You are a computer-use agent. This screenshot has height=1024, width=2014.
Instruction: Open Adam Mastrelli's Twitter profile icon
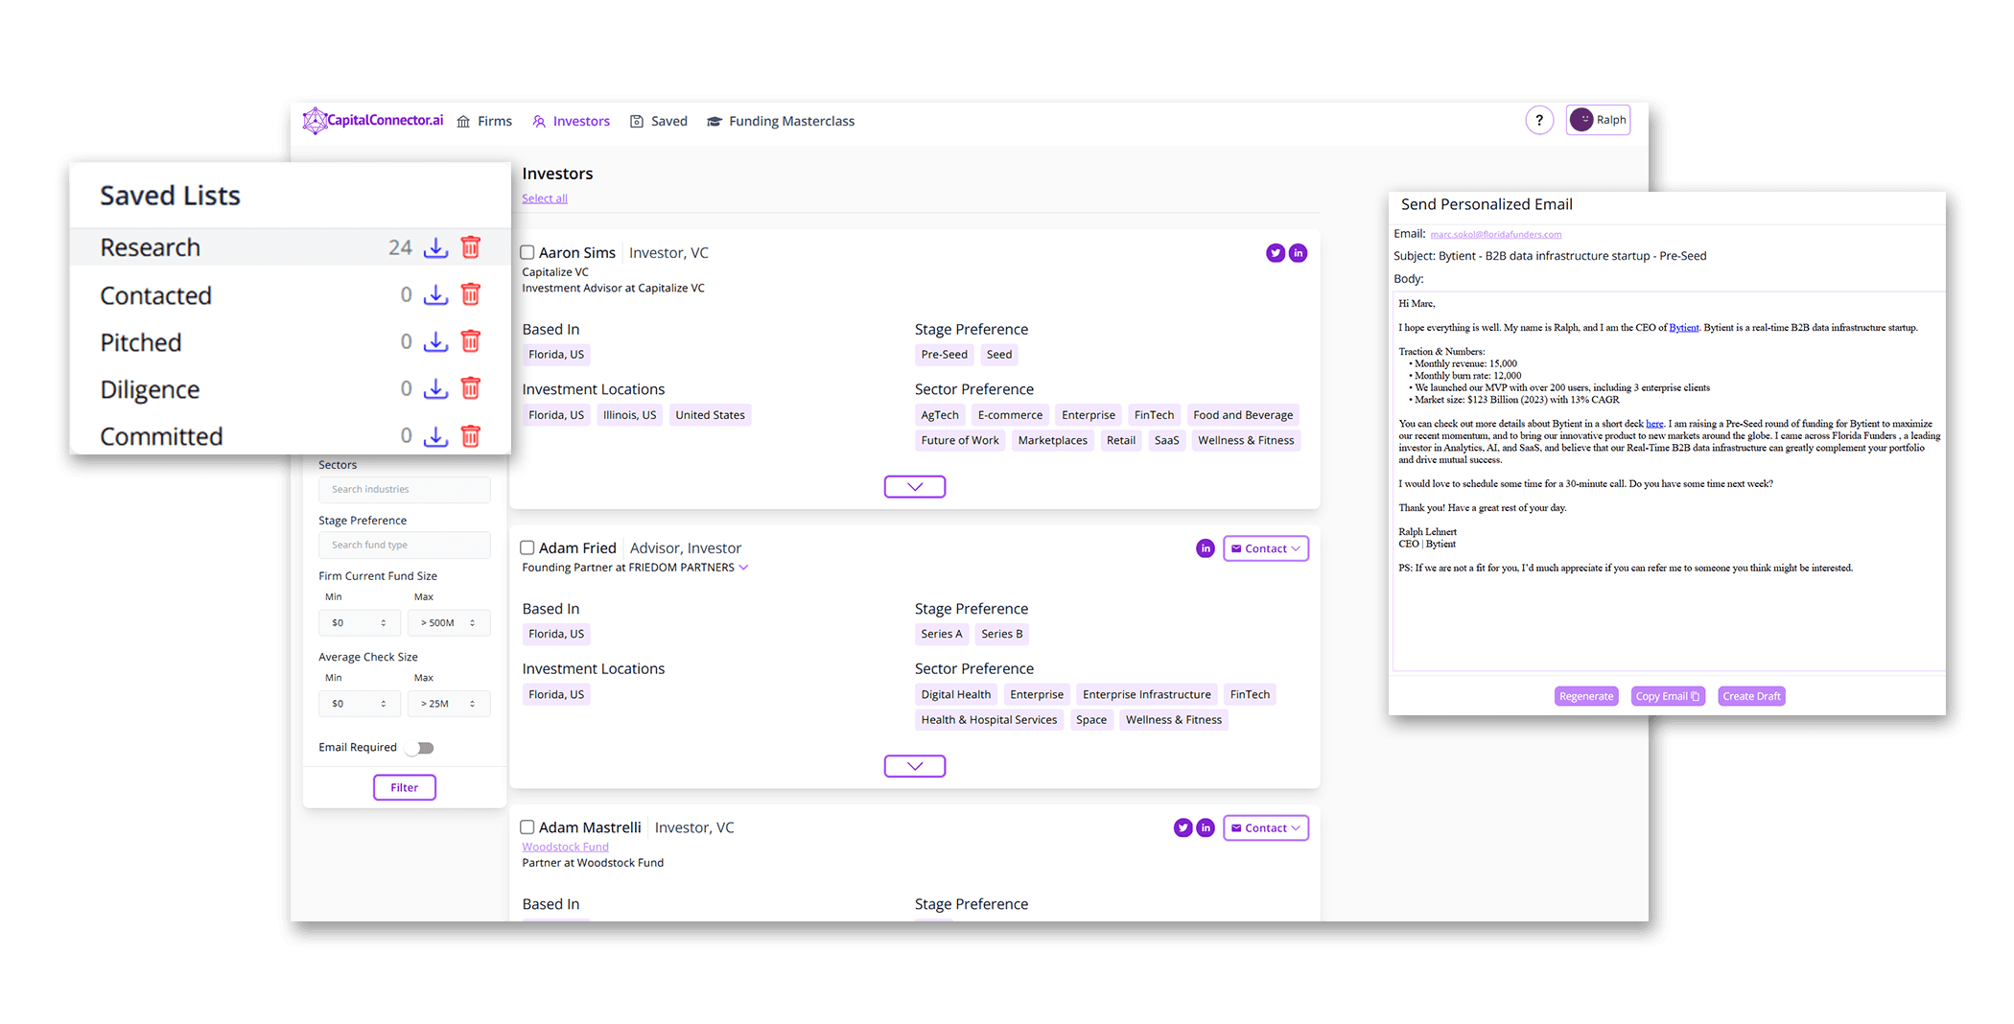(1183, 827)
